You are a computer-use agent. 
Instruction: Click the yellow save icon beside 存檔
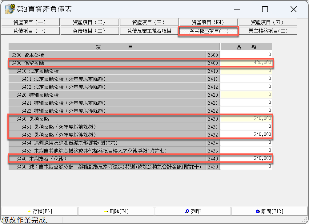point(30,212)
